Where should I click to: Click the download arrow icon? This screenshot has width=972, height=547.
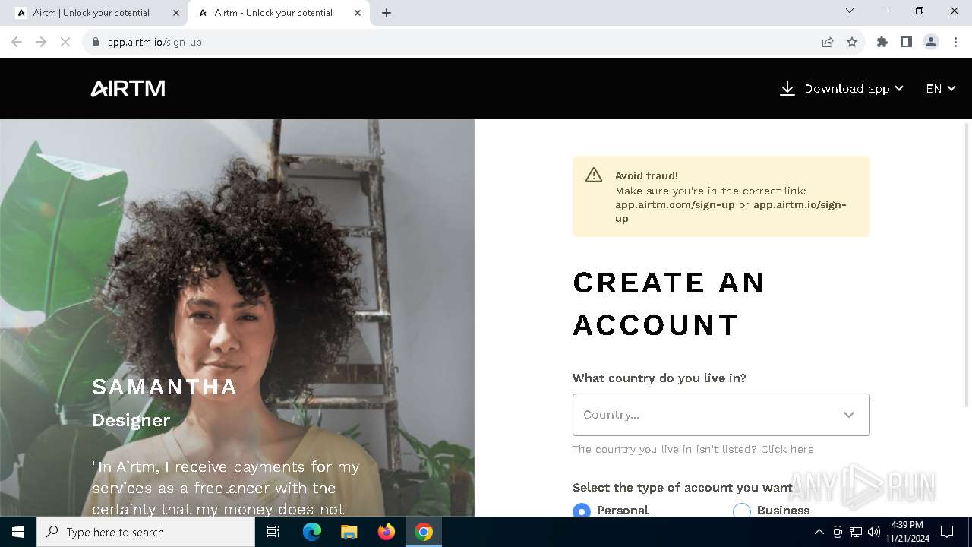[x=787, y=89]
